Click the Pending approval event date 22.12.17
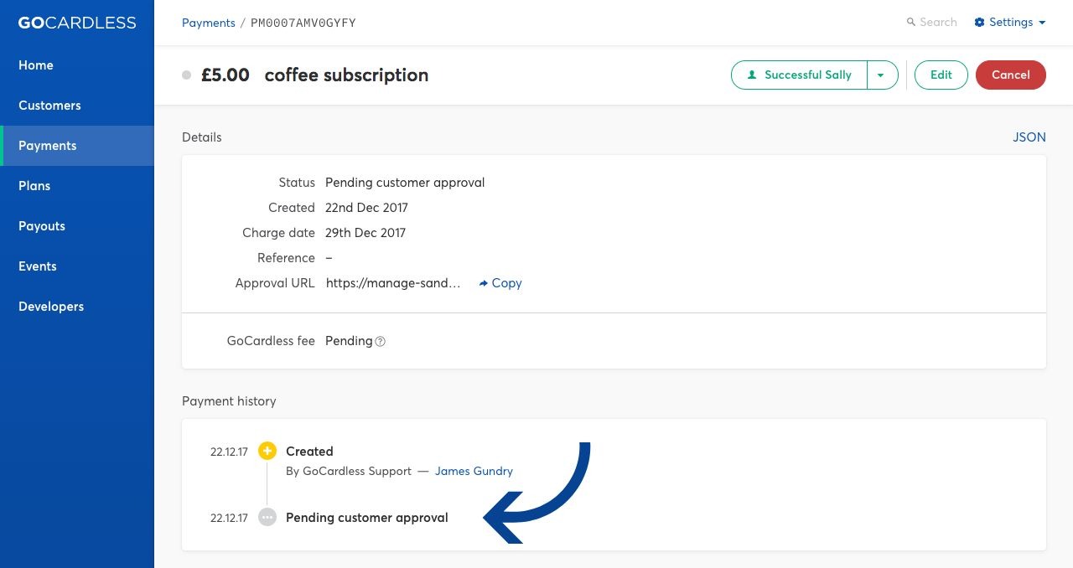This screenshot has height=568, width=1073. tap(229, 519)
